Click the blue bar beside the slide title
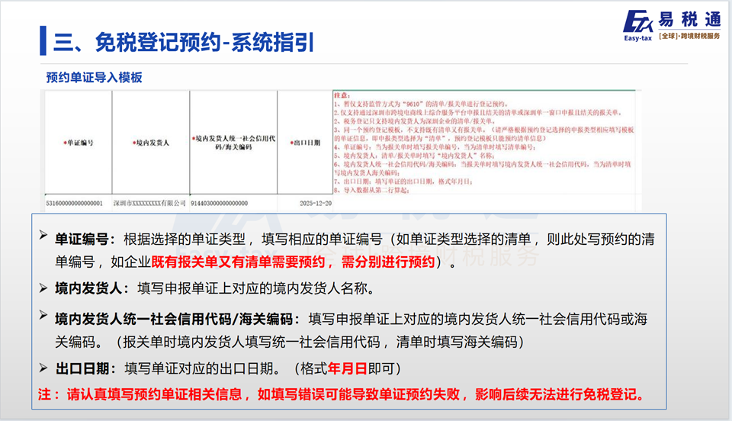Image resolution: width=732 pixels, height=421 pixels. tap(43, 40)
